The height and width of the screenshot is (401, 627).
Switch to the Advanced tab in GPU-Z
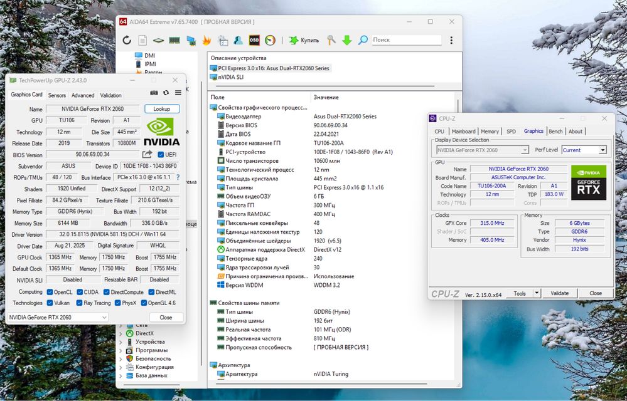83,95
